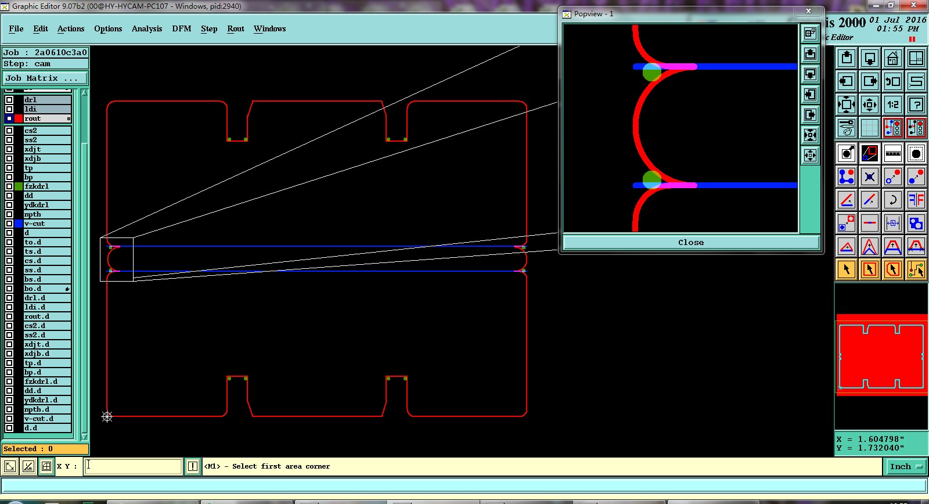Viewport: 929px width, 504px height.
Task: Click the Job Matrix ... button
Action: pyautogui.click(x=45, y=78)
